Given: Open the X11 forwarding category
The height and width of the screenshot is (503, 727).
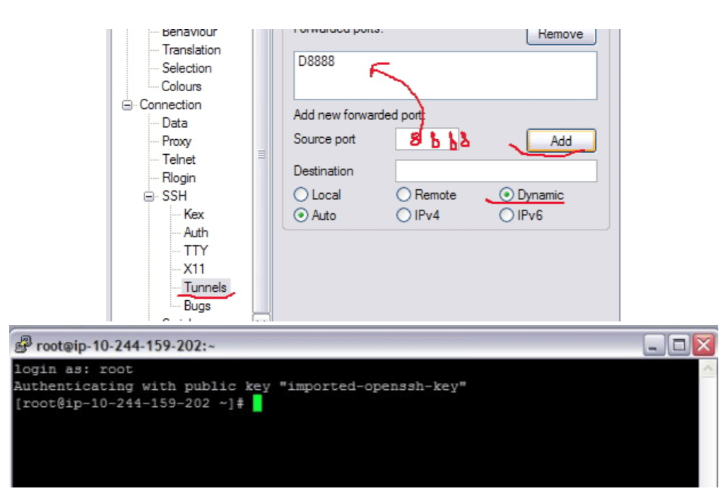Looking at the screenshot, I should (194, 269).
